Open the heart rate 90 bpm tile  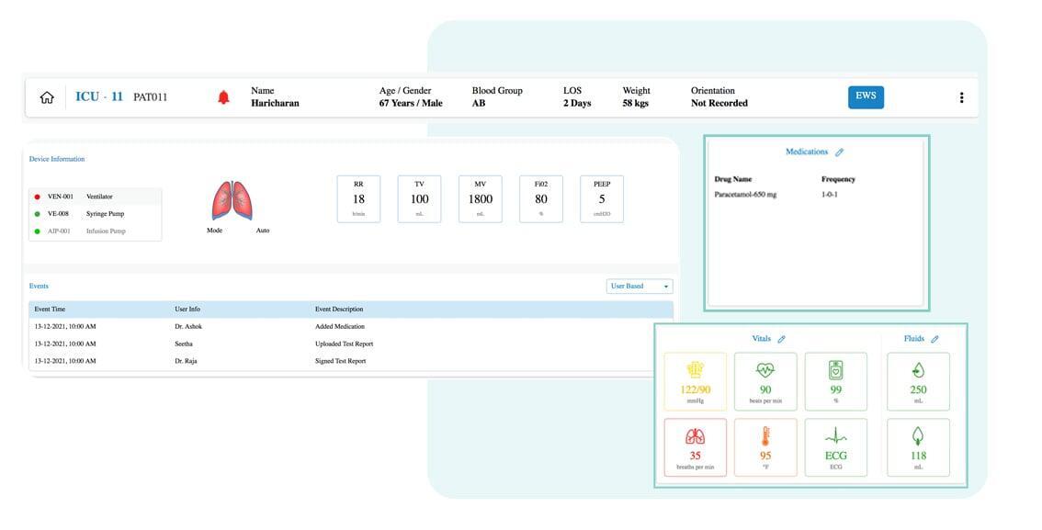click(765, 381)
